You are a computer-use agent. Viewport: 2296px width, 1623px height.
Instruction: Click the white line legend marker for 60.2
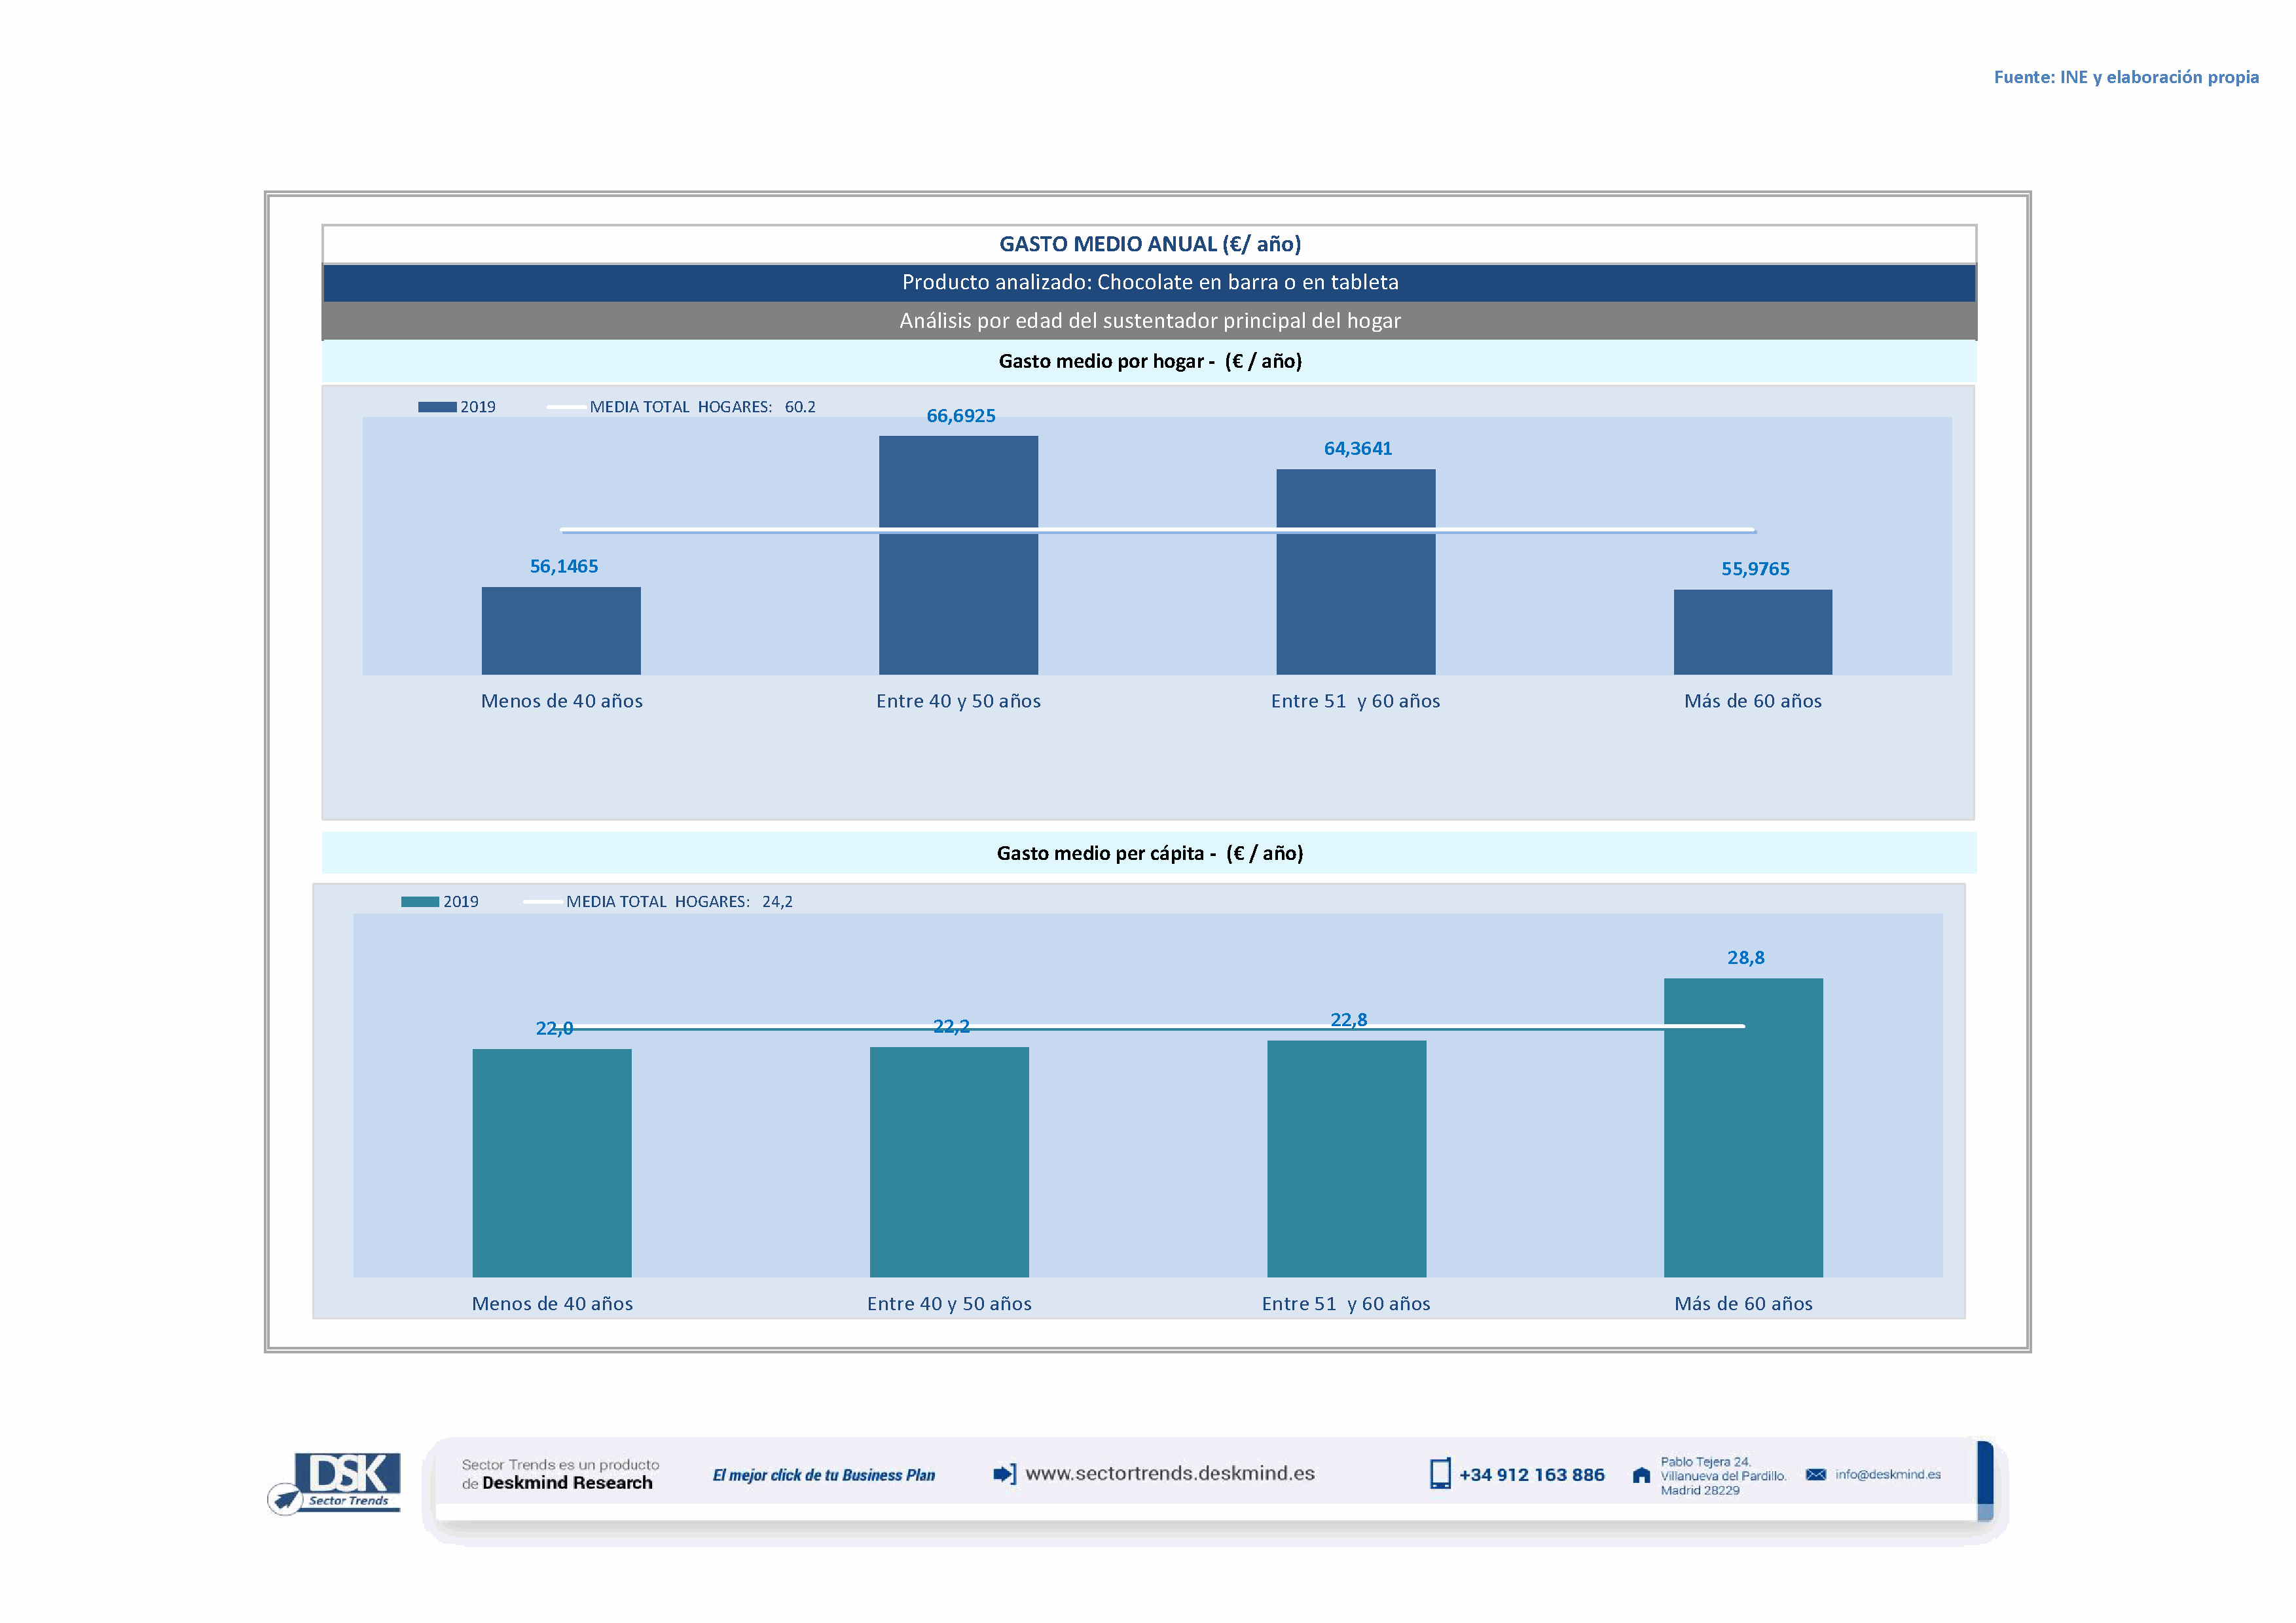pyautogui.click(x=566, y=407)
